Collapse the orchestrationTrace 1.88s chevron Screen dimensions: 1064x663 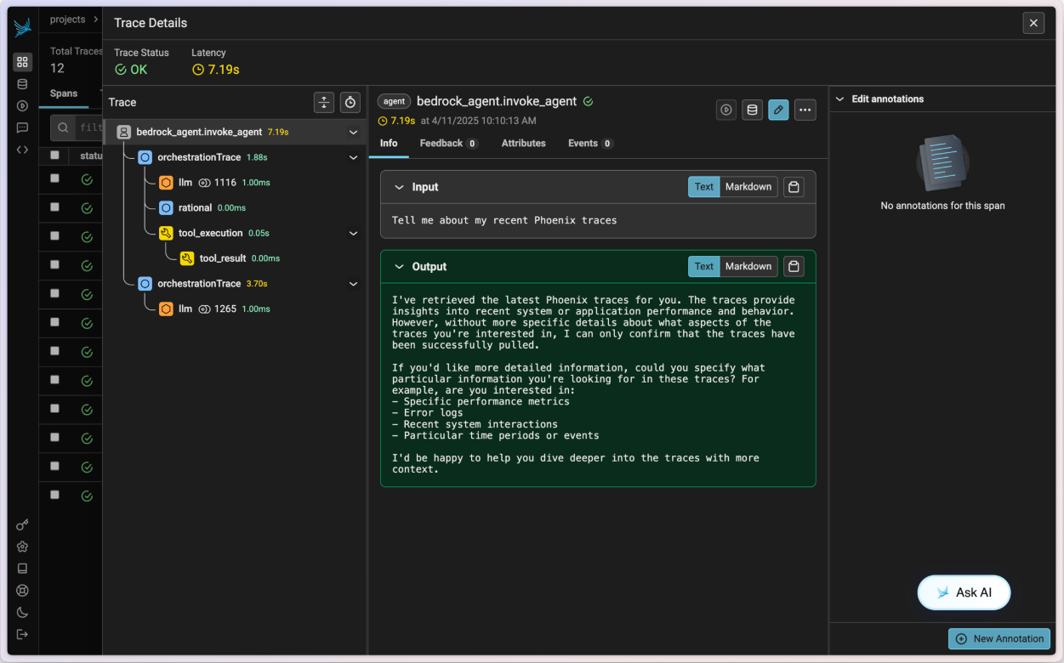click(353, 157)
